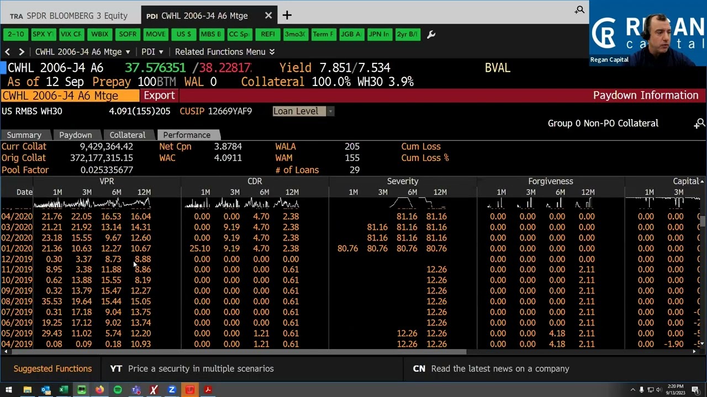Expand the CWHL 2006-J4 A6 Mtge security dropdown
707x397 pixels.
click(x=82, y=51)
